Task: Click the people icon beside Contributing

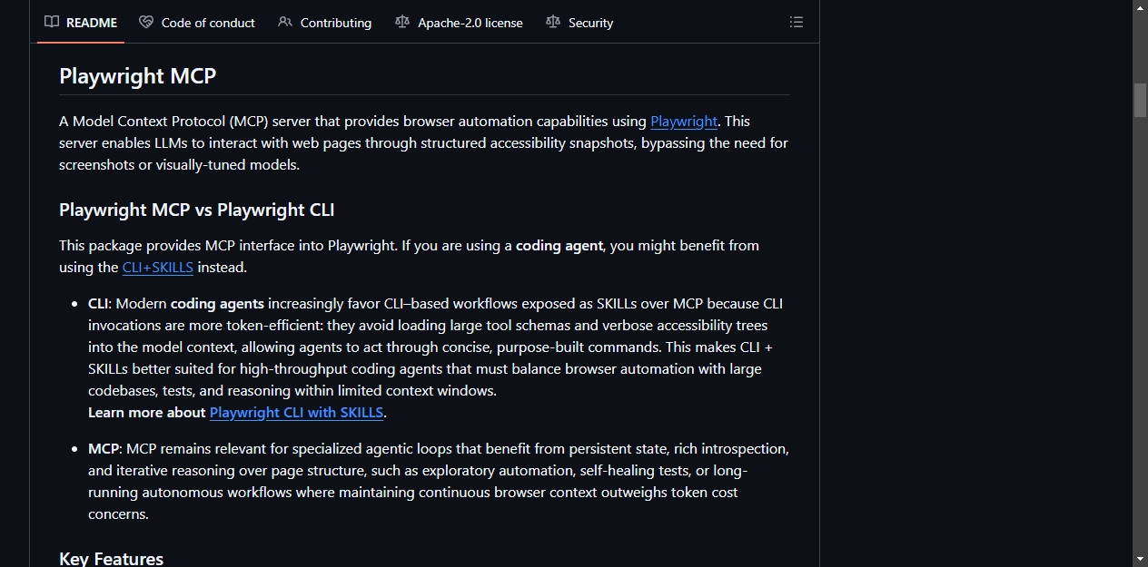Action: tap(285, 22)
